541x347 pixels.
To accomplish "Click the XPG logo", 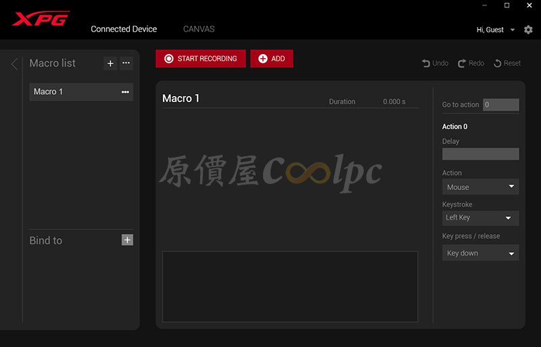I will [41, 18].
